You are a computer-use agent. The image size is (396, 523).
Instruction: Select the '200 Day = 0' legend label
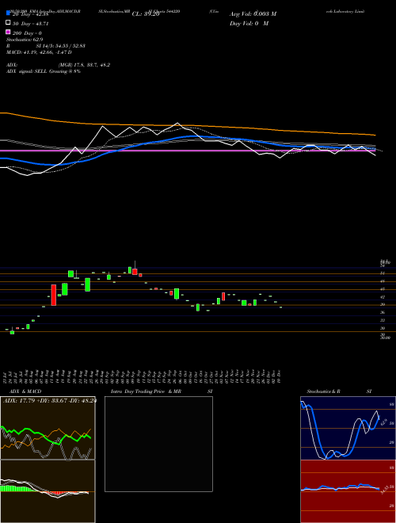27,33
